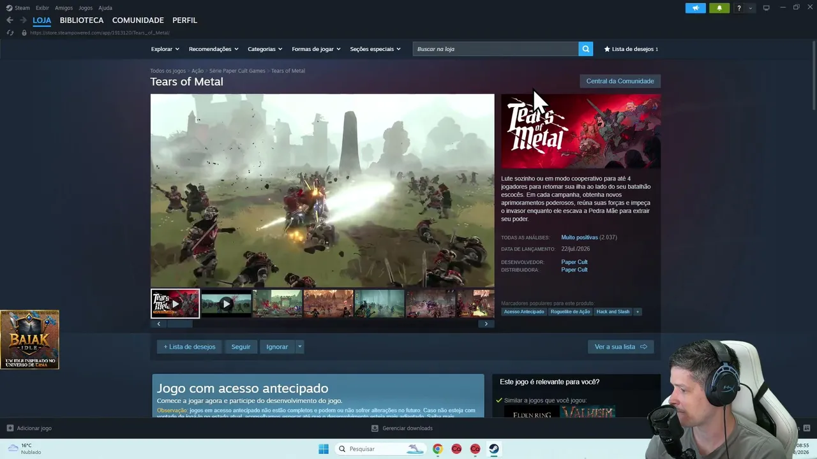Click the Central da Comunidade button

point(620,81)
